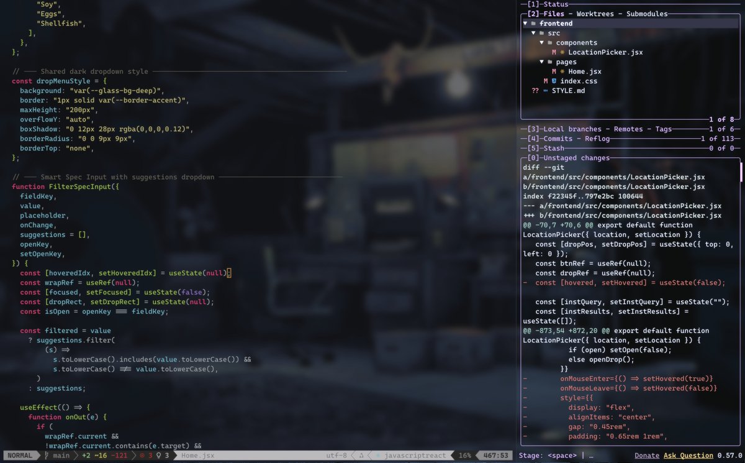The height and width of the screenshot is (463, 745).
Task: Collapse the src folder triangle
Action: 534,33
